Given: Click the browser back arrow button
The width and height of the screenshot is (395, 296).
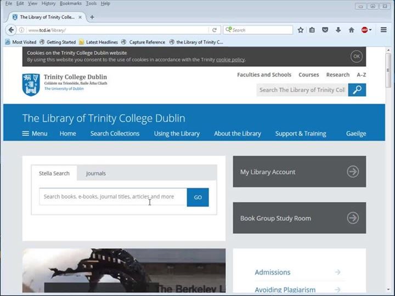Looking at the screenshot, I should (11, 30).
